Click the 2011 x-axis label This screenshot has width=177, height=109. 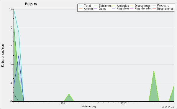64,103
